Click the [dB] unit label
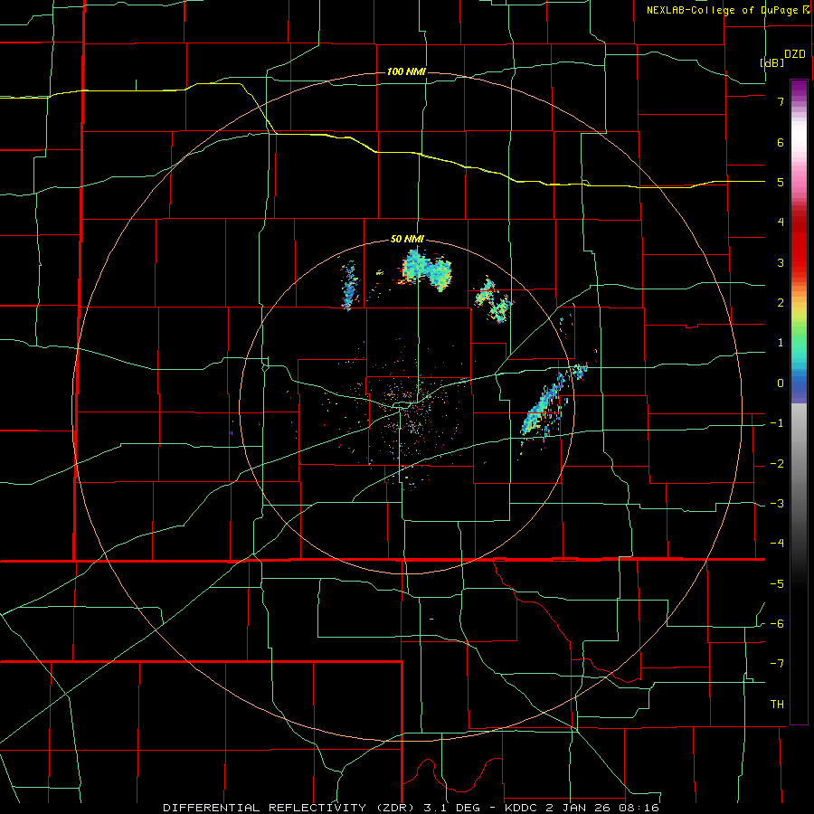Screen dimensions: 814x814 tap(772, 62)
